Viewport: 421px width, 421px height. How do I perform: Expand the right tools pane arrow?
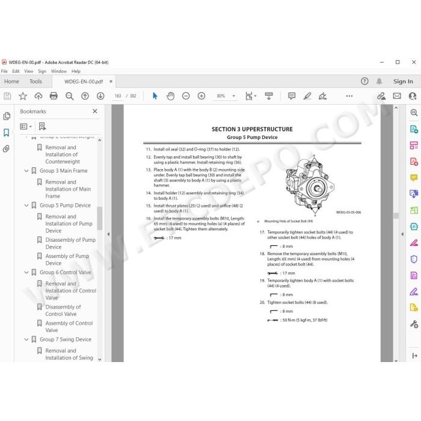click(402, 234)
